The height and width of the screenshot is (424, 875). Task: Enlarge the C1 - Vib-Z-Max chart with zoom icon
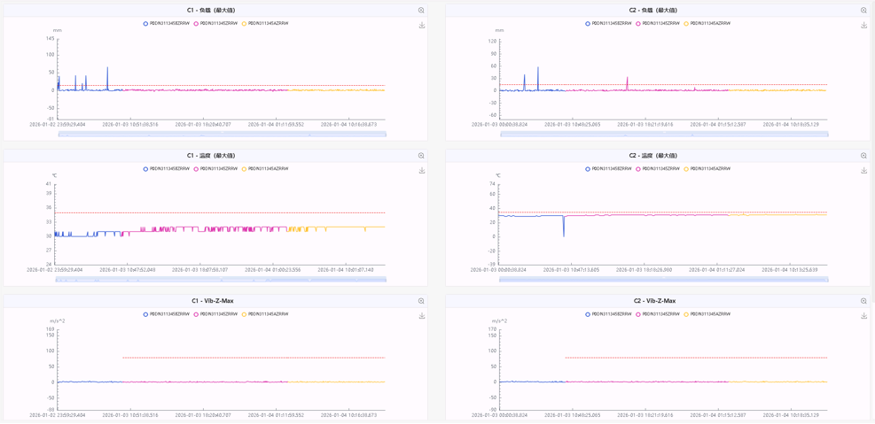(x=421, y=301)
